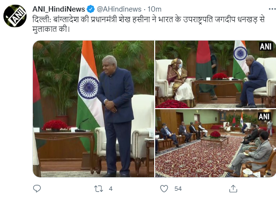Like the tweet with the heart icon
The image size is (276, 199).
(164, 189)
